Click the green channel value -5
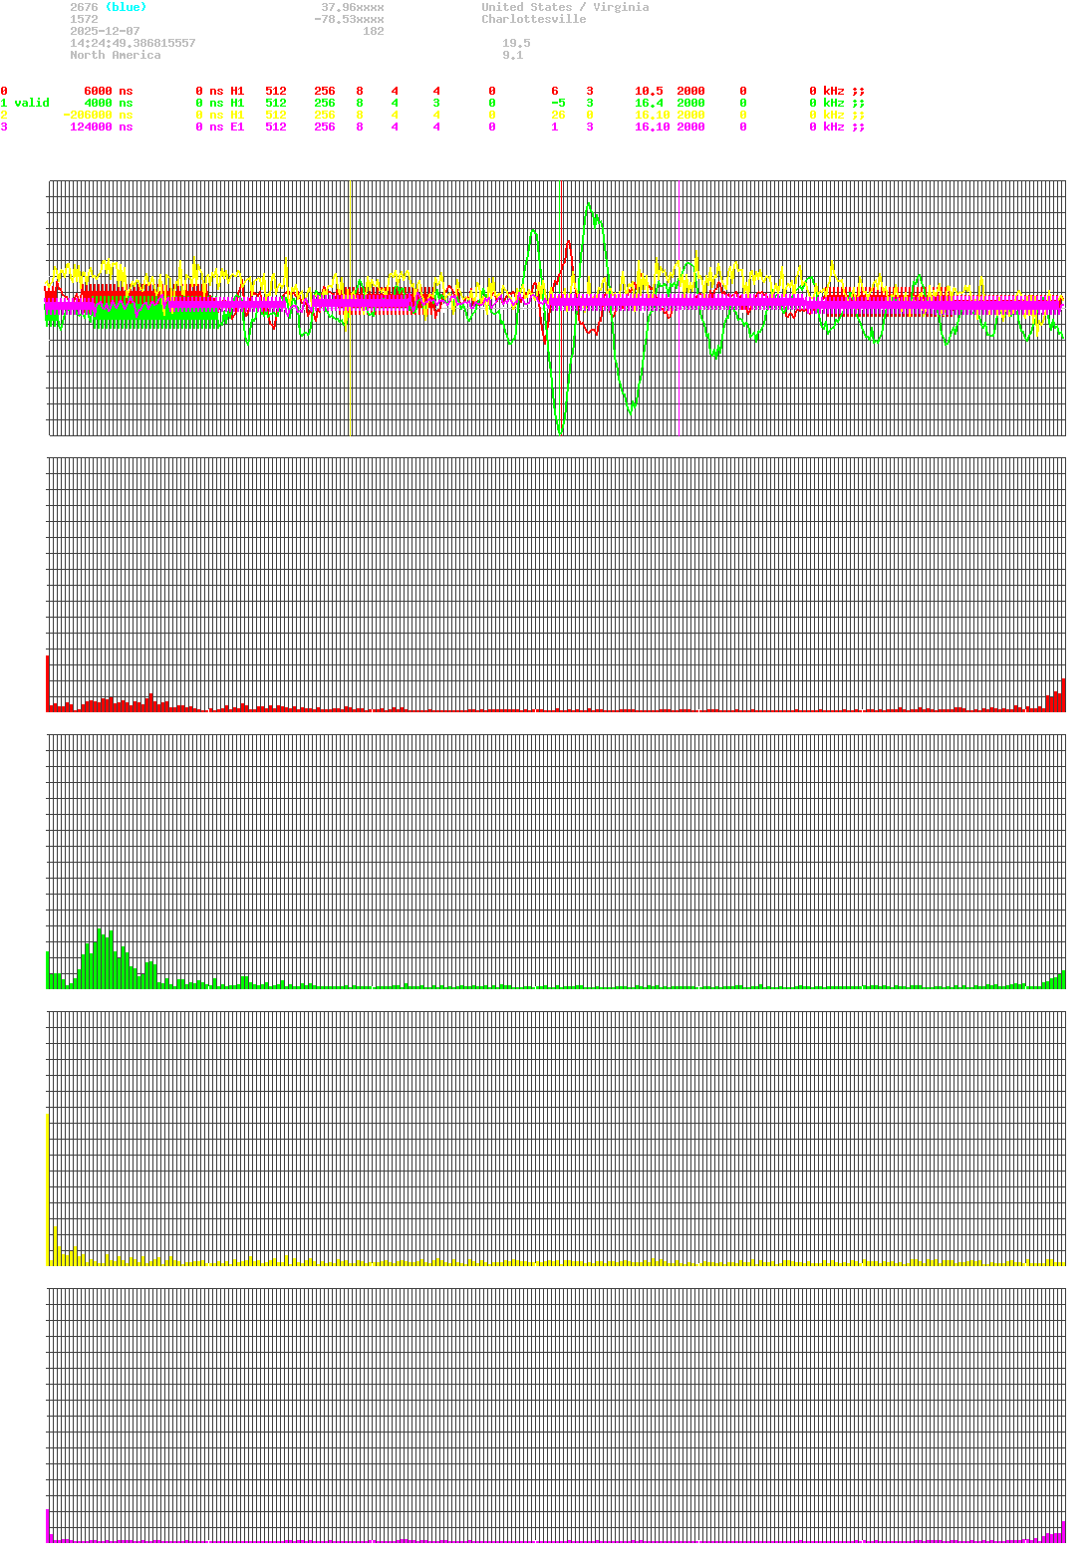1091x1565 pixels. 558,103
